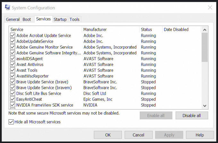Screen dimensions: 218x143
Task: Click the Cancel button
Action: [x=138, y=135]
